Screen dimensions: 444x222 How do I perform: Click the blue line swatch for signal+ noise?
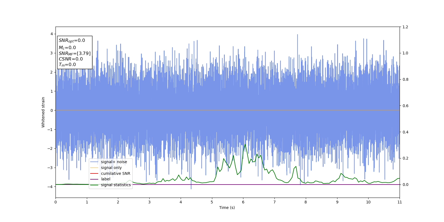pos(94,162)
